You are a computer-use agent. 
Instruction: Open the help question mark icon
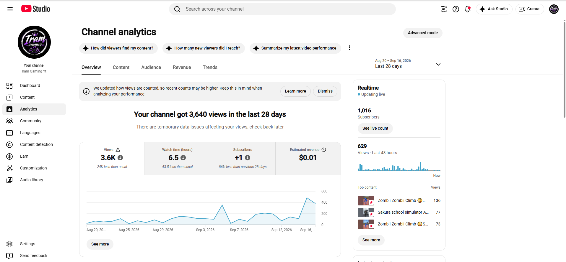456,9
